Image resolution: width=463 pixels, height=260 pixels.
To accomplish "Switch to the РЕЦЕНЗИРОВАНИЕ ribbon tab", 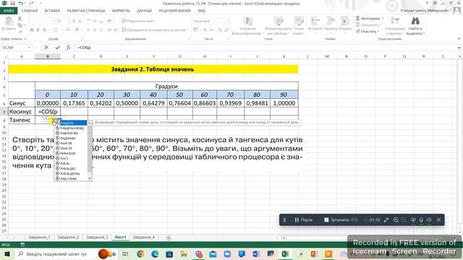I will pos(174,11).
